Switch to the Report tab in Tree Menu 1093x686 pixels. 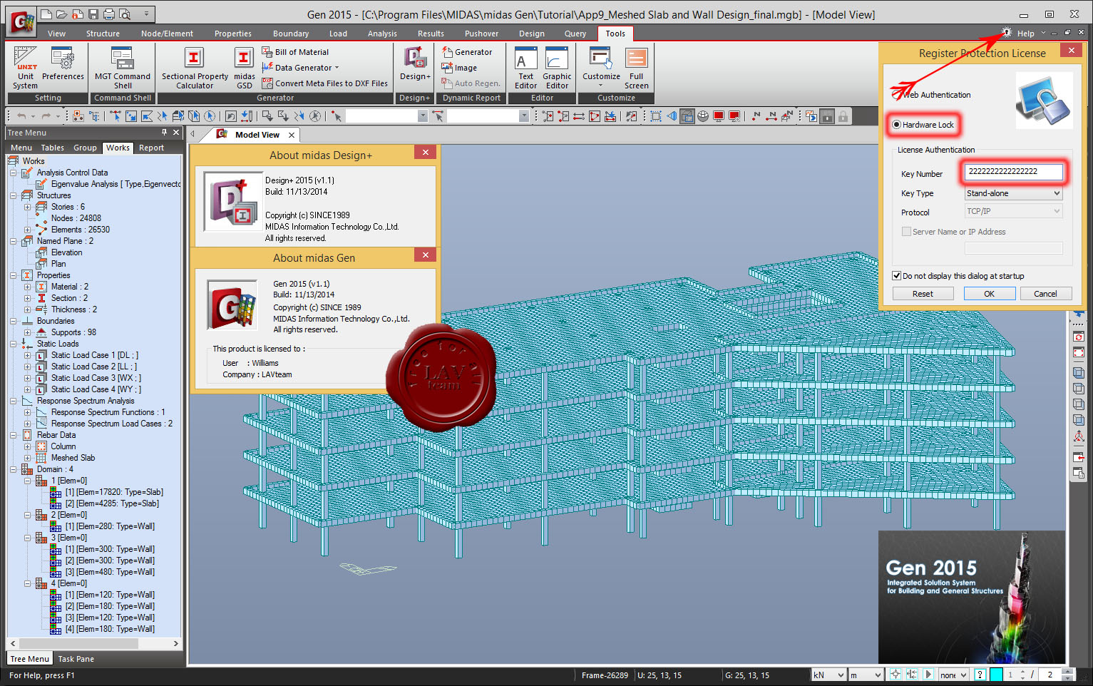pos(151,148)
